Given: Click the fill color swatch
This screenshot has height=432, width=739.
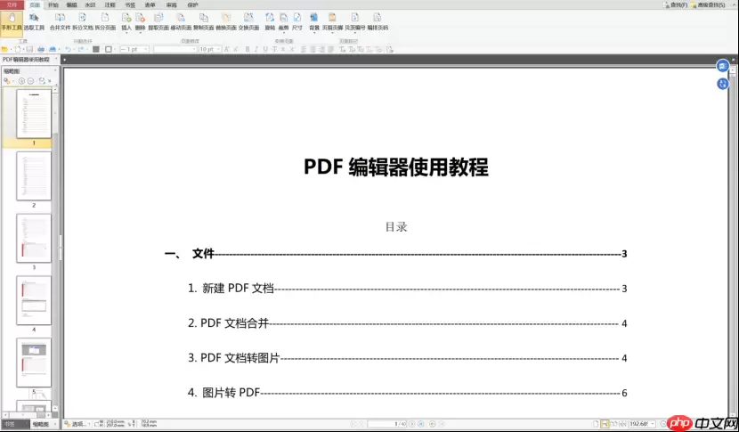Looking at the screenshot, I should (95, 49).
